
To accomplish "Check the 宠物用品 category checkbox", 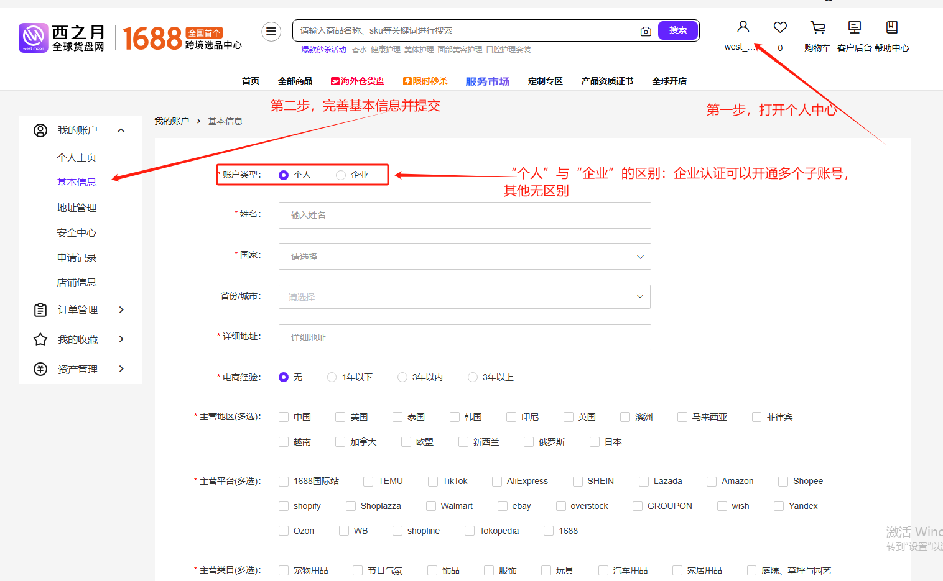I will coord(284,570).
